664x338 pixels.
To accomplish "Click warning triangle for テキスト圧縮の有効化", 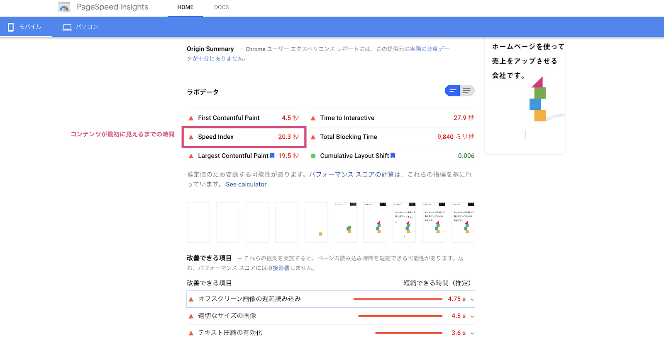I will point(191,333).
